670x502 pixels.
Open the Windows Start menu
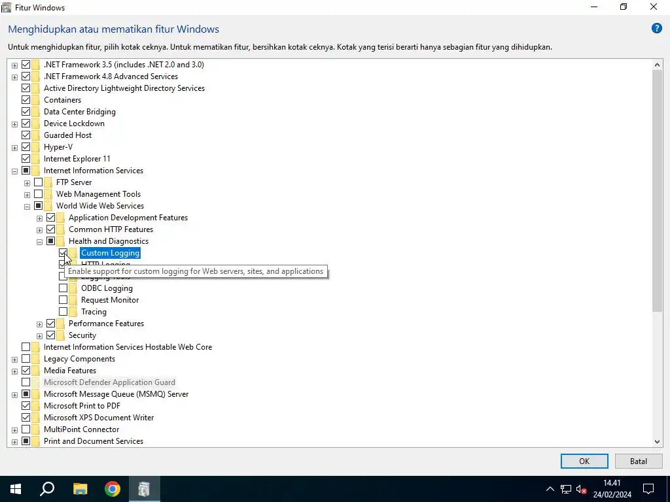[x=16, y=489]
